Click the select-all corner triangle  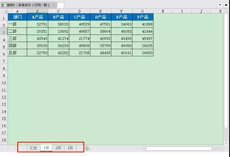coord(5,11)
